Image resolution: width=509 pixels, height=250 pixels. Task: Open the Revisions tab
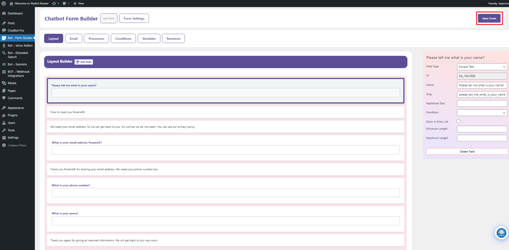coord(174,38)
